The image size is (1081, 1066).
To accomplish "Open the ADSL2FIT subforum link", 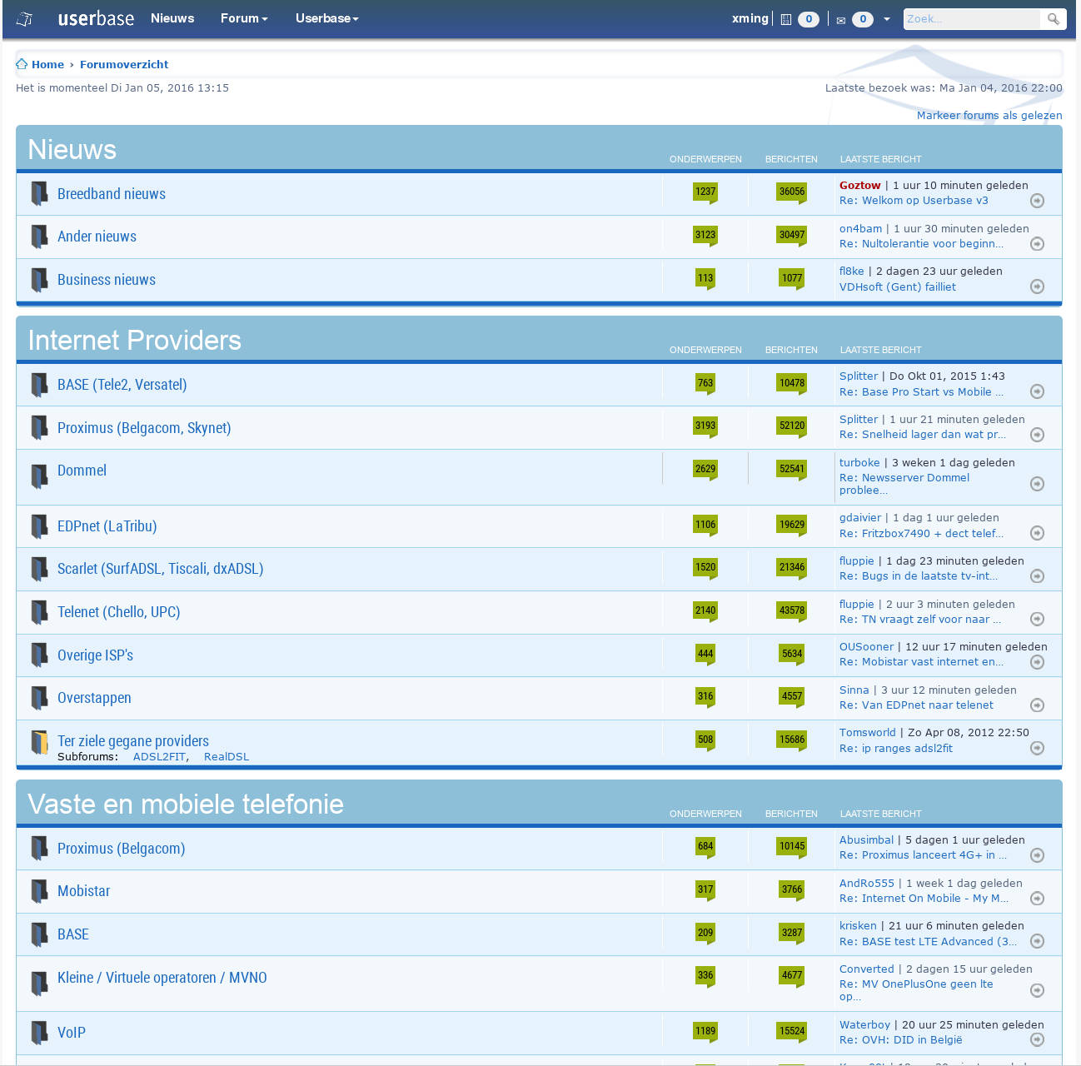I will pyautogui.click(x=159, y=757).
